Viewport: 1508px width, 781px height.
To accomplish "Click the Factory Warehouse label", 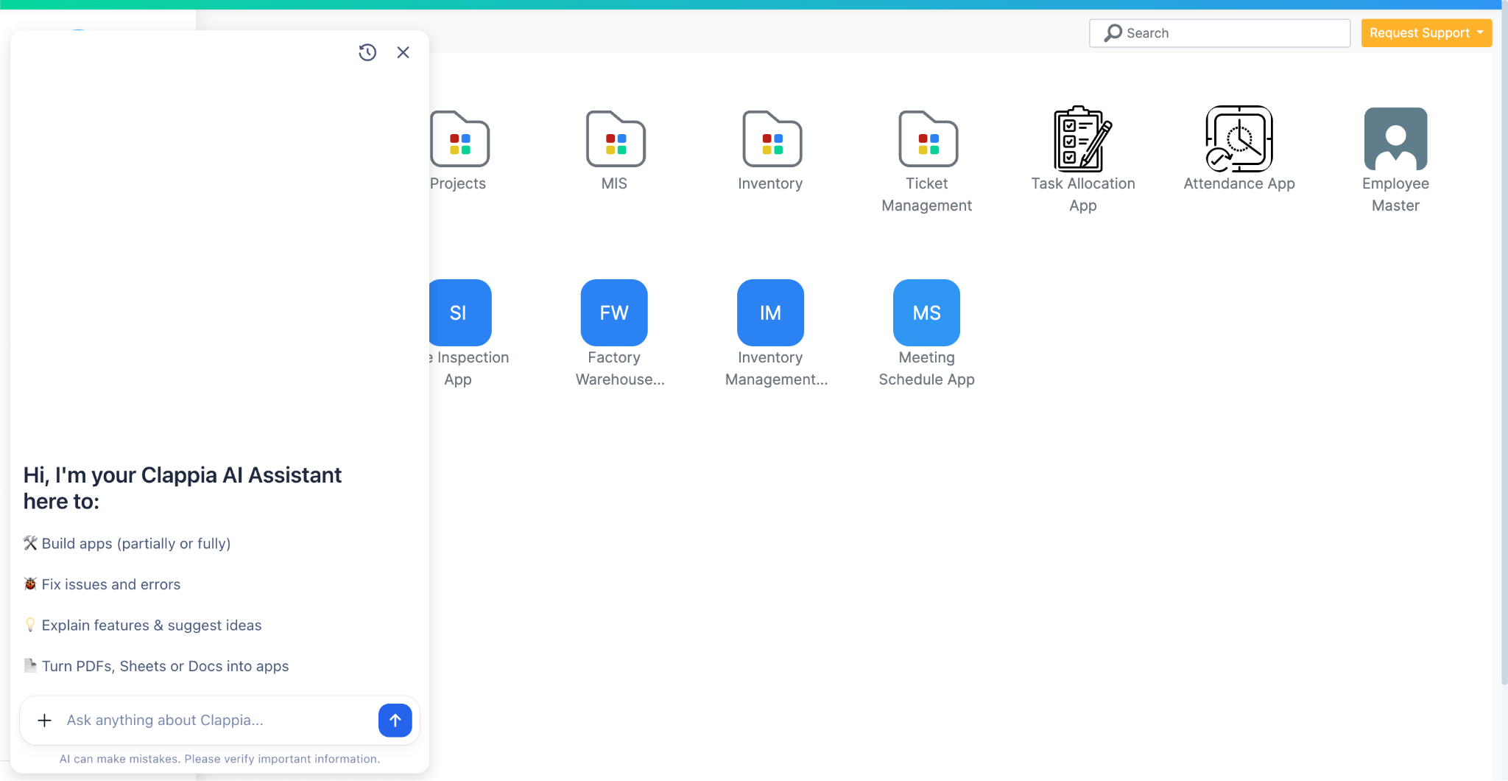I will (x=619, y=368).
